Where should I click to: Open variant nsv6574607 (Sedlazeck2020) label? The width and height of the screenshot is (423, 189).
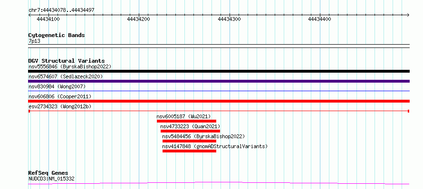coord(66,76)
